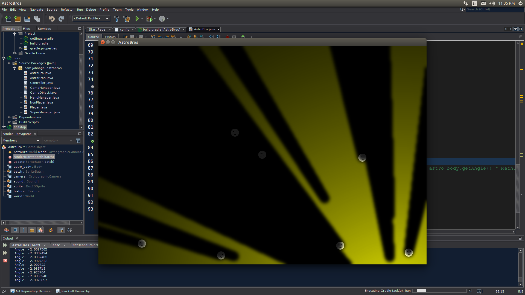
Task: Open Player.java in project tree
Action: [x=38, y=107]
